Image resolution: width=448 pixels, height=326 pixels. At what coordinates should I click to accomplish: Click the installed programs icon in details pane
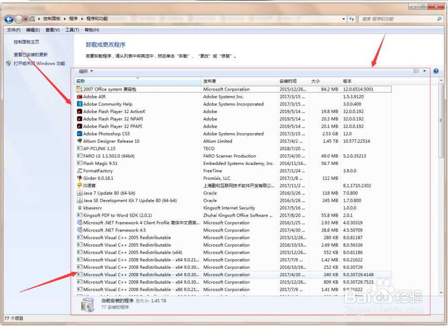click(x=88, y=305)
